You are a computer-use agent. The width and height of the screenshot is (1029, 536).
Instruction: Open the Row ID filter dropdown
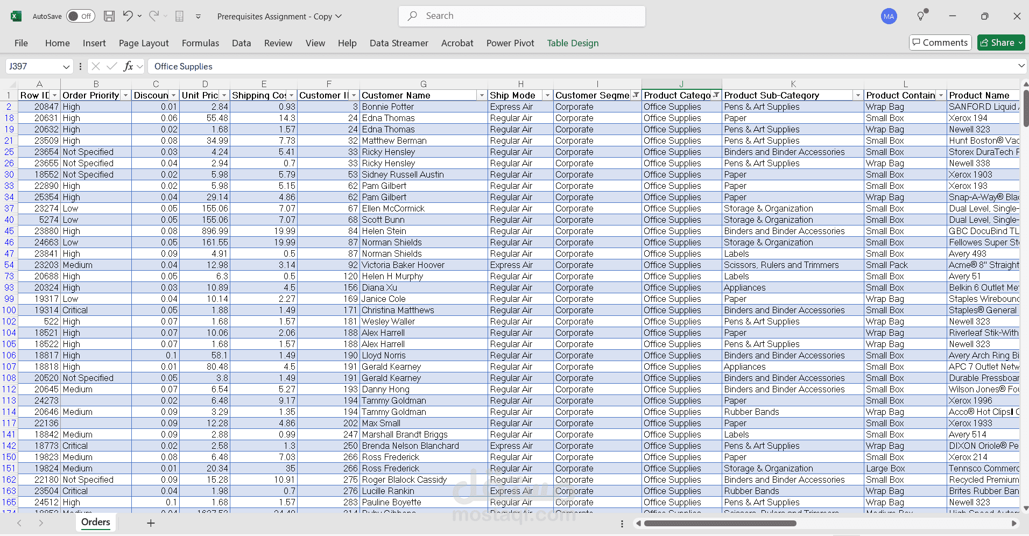coord(54,95)
